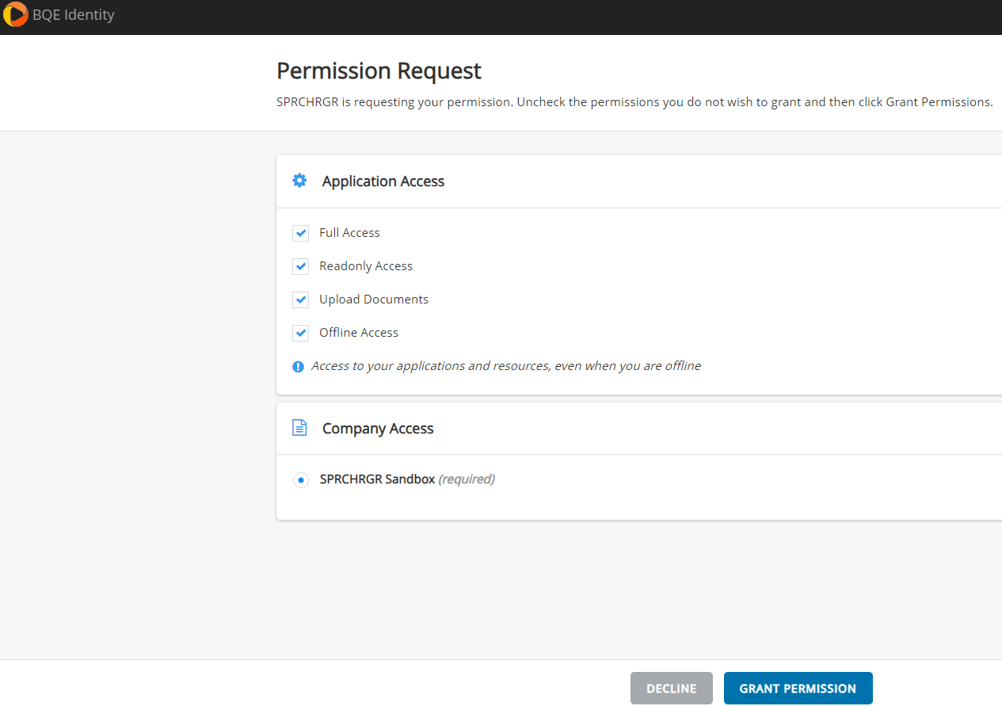
Task: Click the Grant Permission button
Action: click(x=798, y=689)
